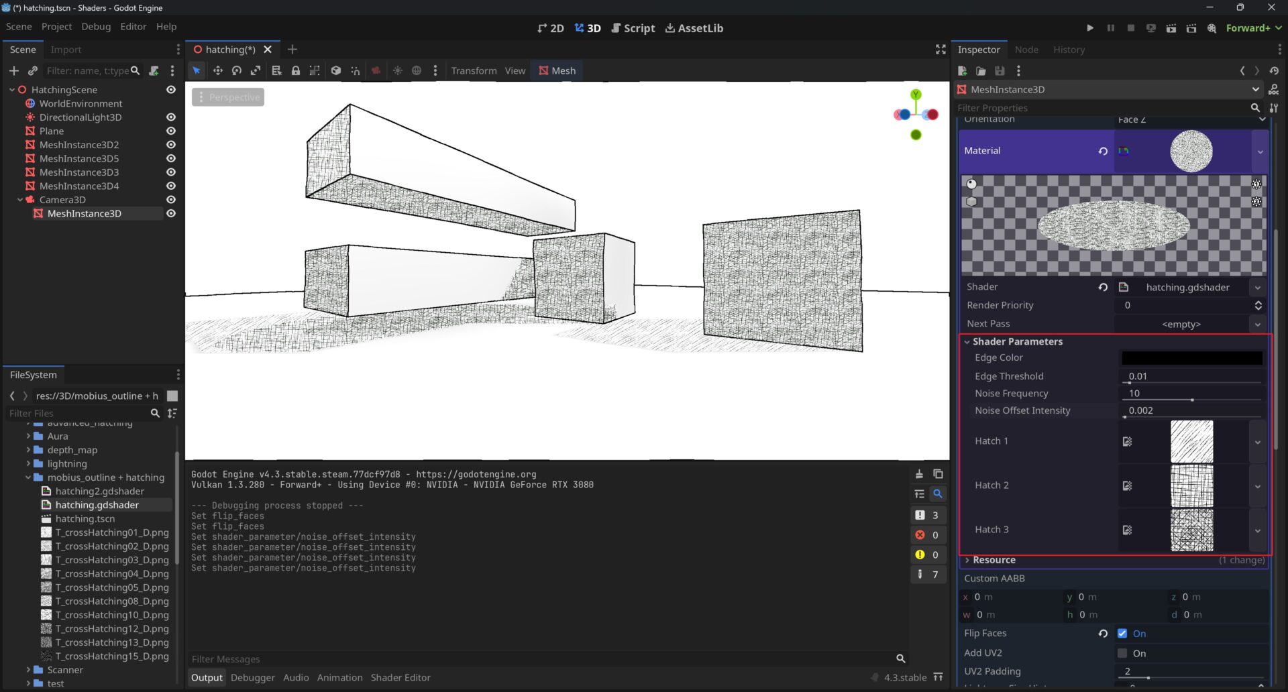Viewport: 1288px width, 692px height.
Task: Toggle split mode icon in FileSystem path bar
Action: [172, 396]
